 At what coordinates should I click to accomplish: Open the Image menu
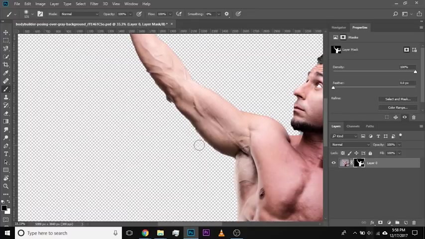[x=40, y=4]
